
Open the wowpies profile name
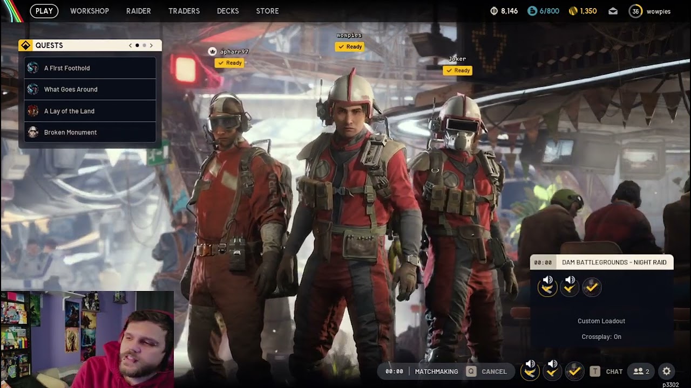(x=659, y=11)
